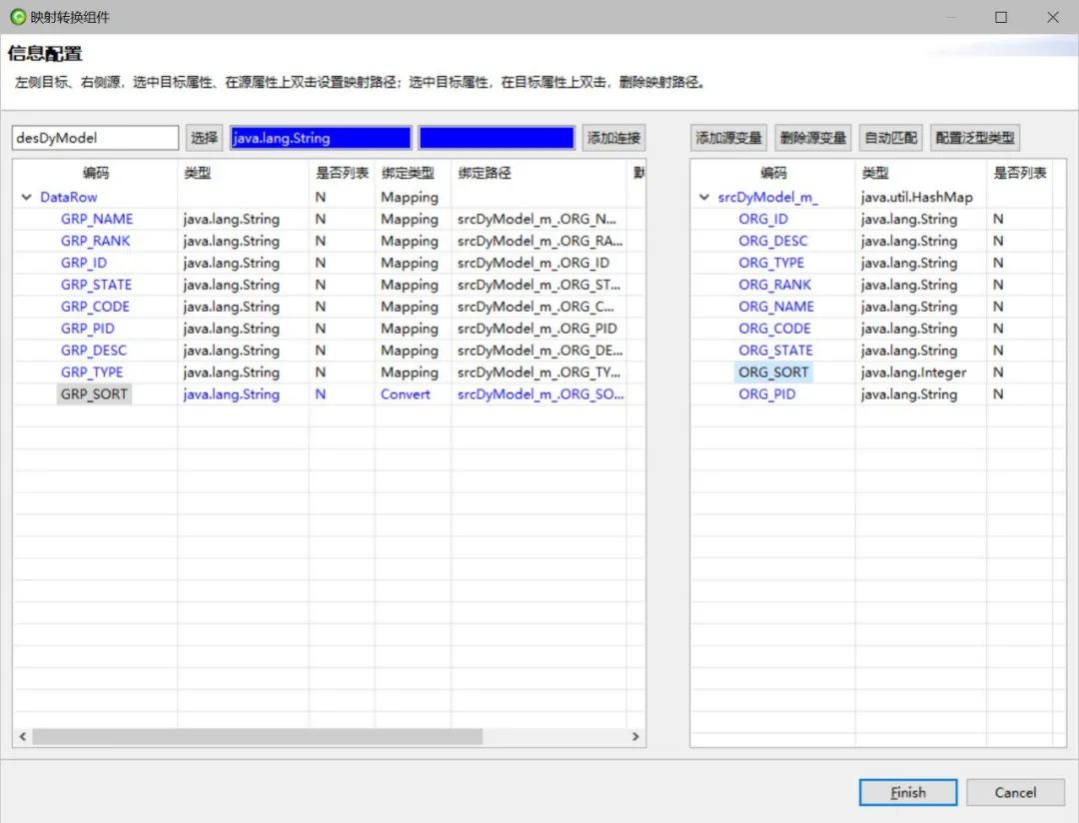Click the Cancel button
Image resolution: width=1079 pixels, height=823 pixels.
1015,792
